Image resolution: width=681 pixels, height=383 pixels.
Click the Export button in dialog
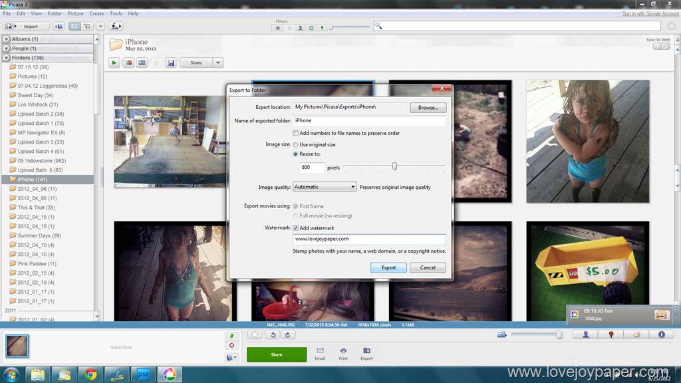(388, 267)
